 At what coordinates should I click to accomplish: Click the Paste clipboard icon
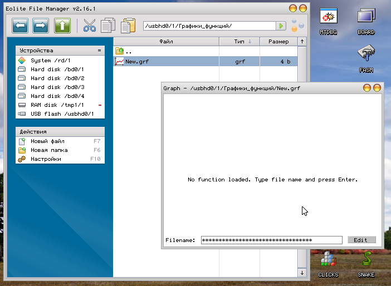tap(128, 26)
